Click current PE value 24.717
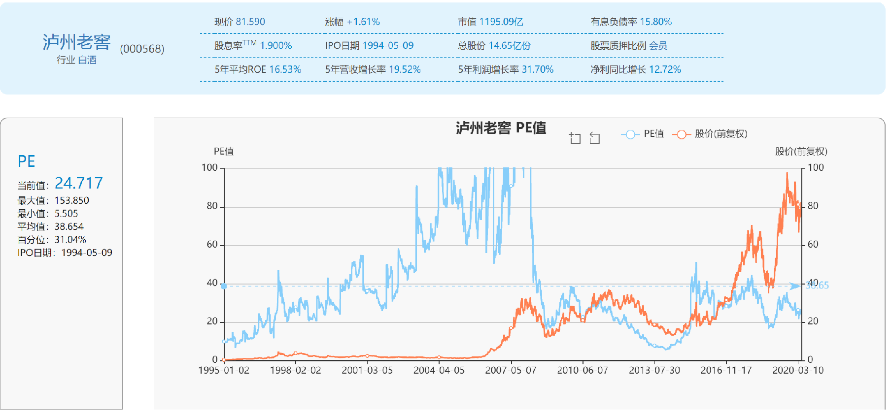The height and width of the screenshot is (414, 892). pyautogui.click(x=79, y=183)
